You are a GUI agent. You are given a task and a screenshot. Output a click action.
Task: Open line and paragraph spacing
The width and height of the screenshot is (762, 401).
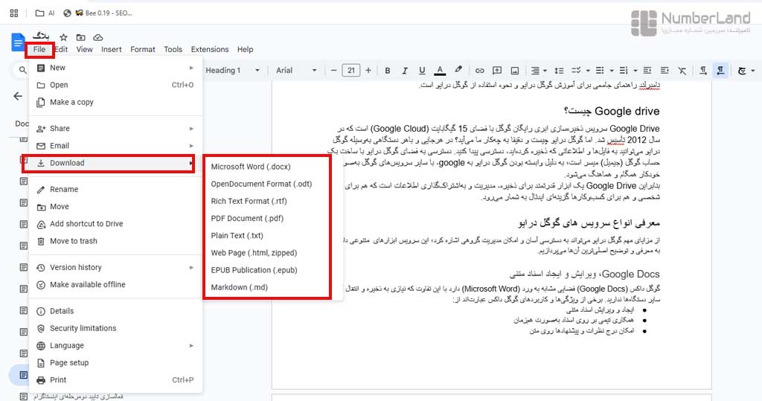click(559, 71)
